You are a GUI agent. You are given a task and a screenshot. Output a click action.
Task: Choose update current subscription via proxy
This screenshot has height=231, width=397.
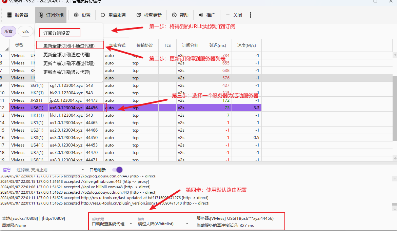[x=66, y=72]
